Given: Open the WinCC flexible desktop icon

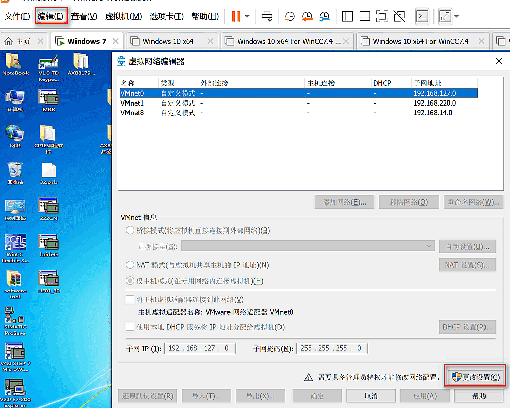Looking at the screenshot, I should (x=15, y=248).
